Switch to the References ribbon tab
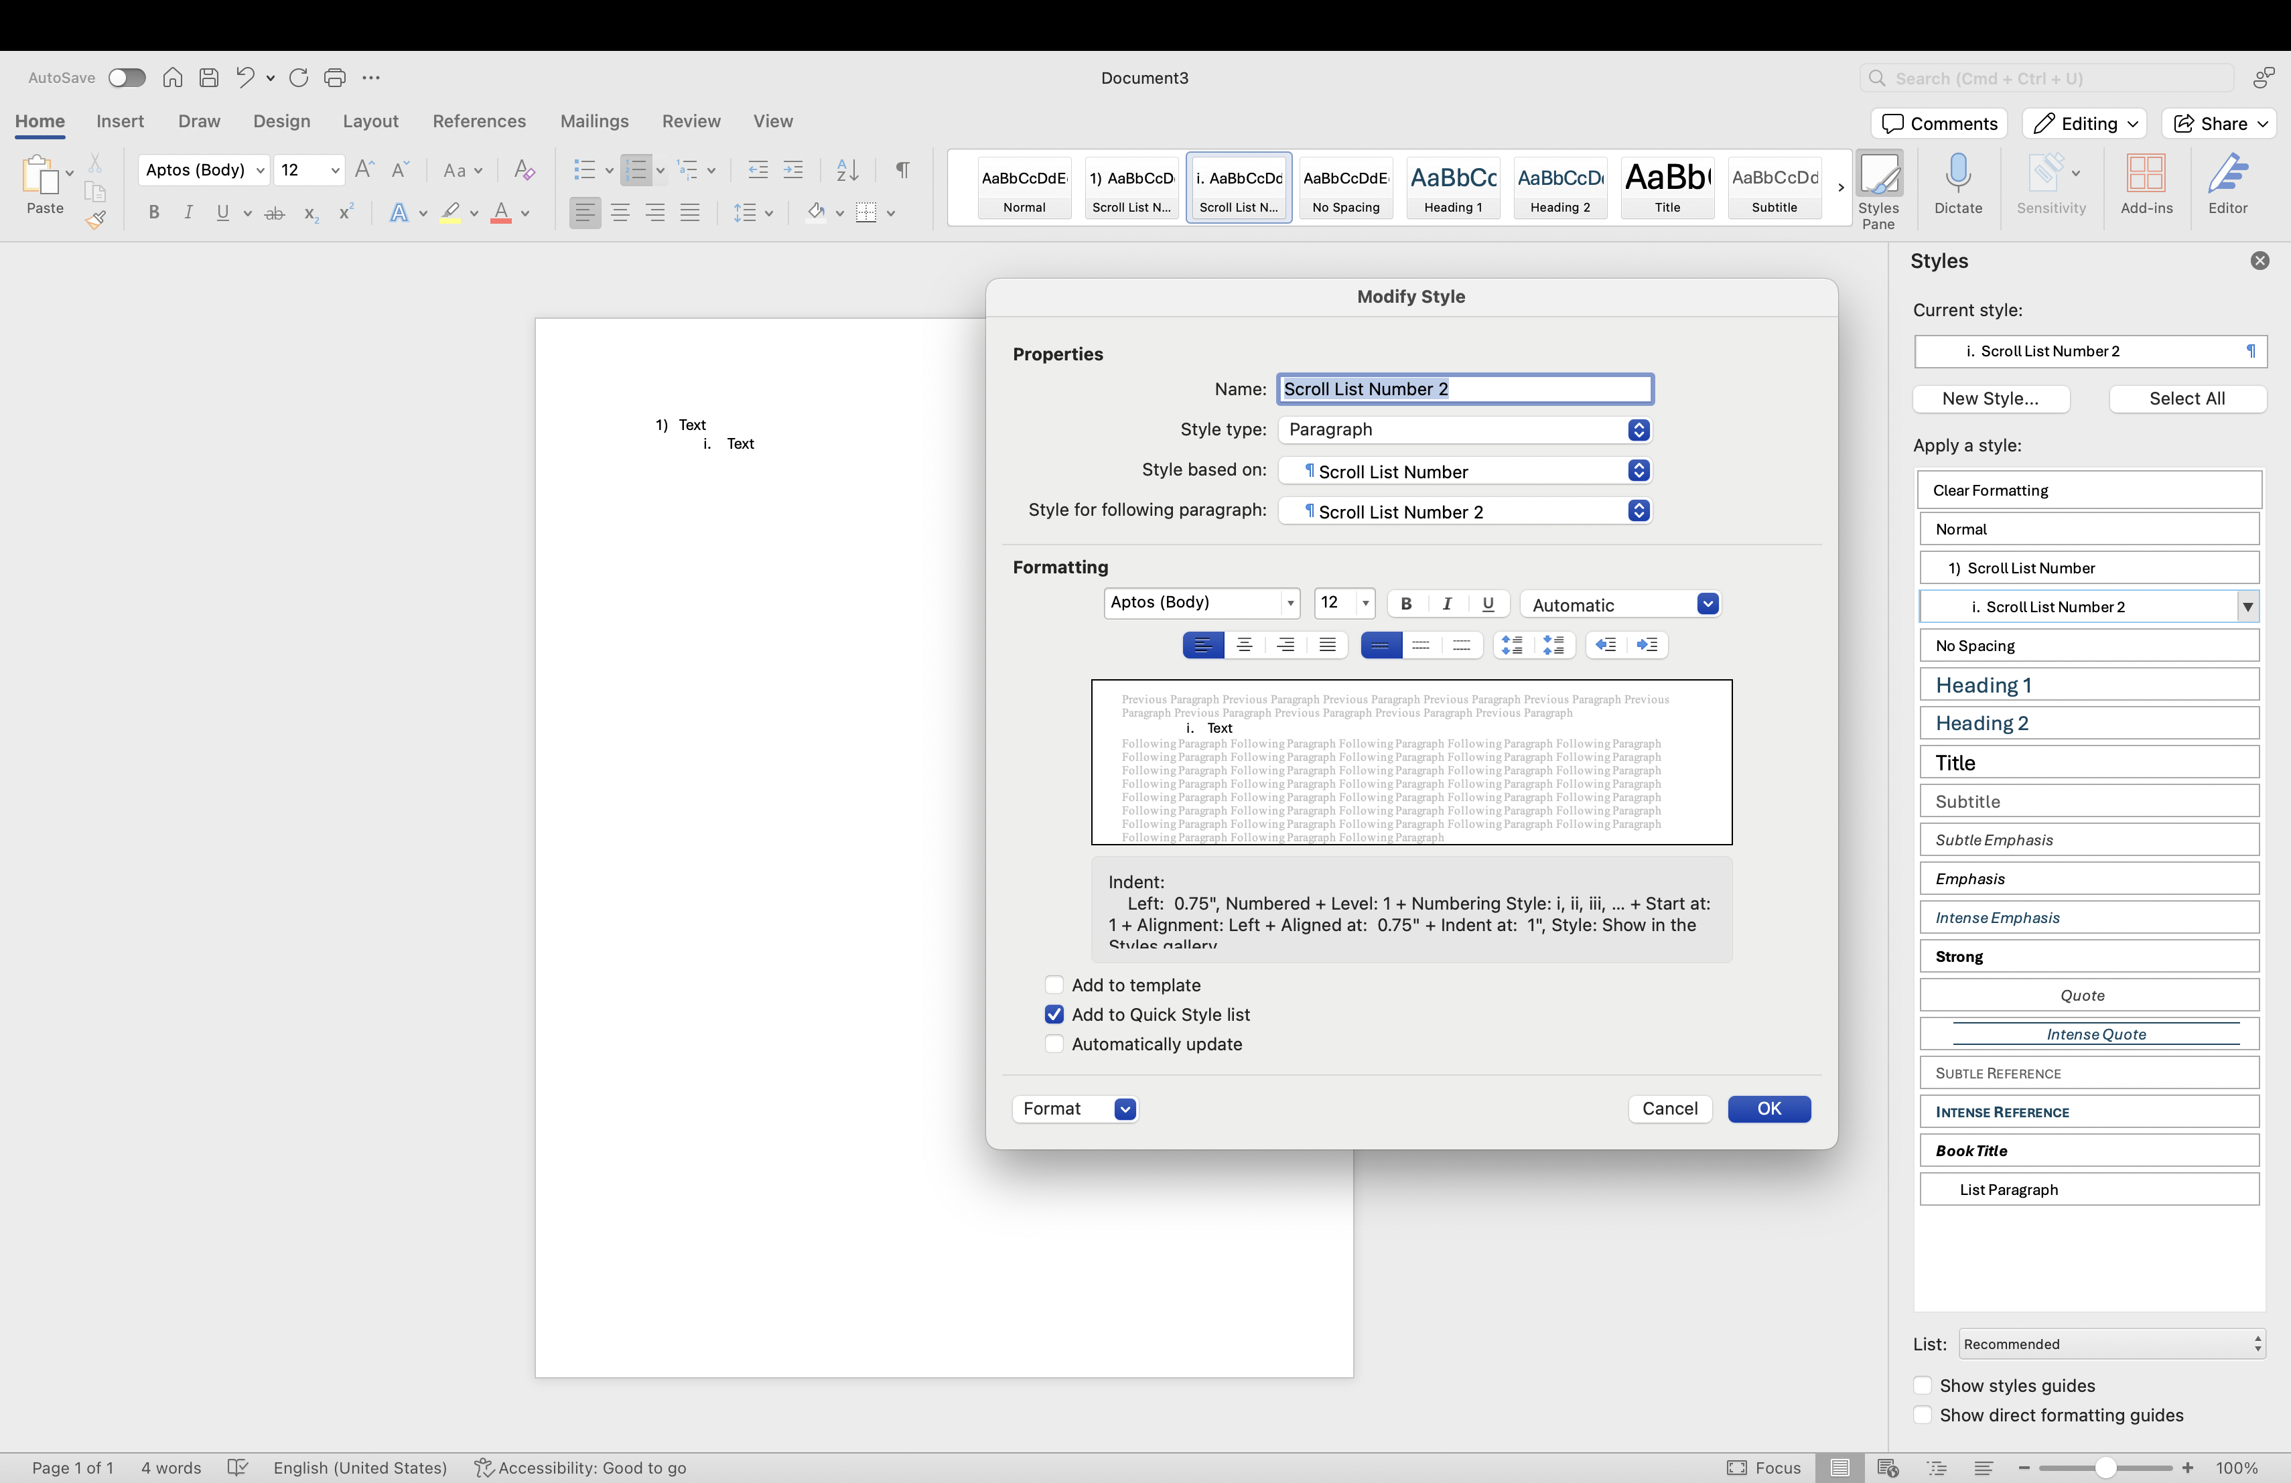Screen dimensions: 2291x1483 click(x=478, y=121)
